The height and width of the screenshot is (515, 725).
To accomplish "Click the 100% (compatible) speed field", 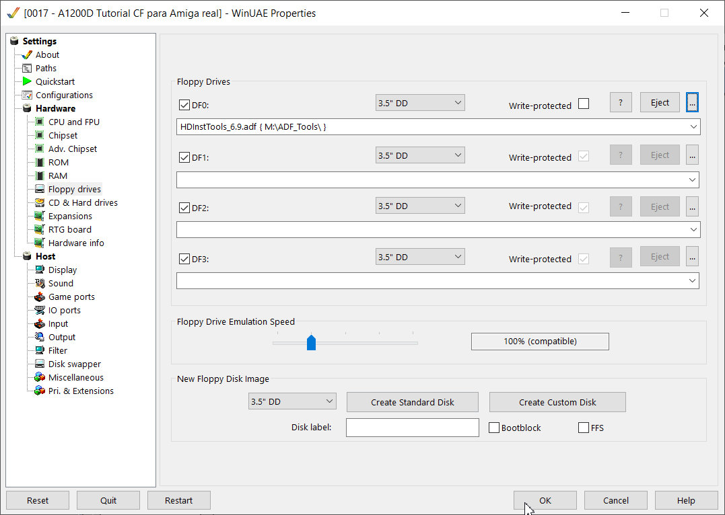I will pos(540,342).
